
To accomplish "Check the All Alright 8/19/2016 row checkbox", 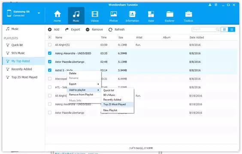I will 50,96.
